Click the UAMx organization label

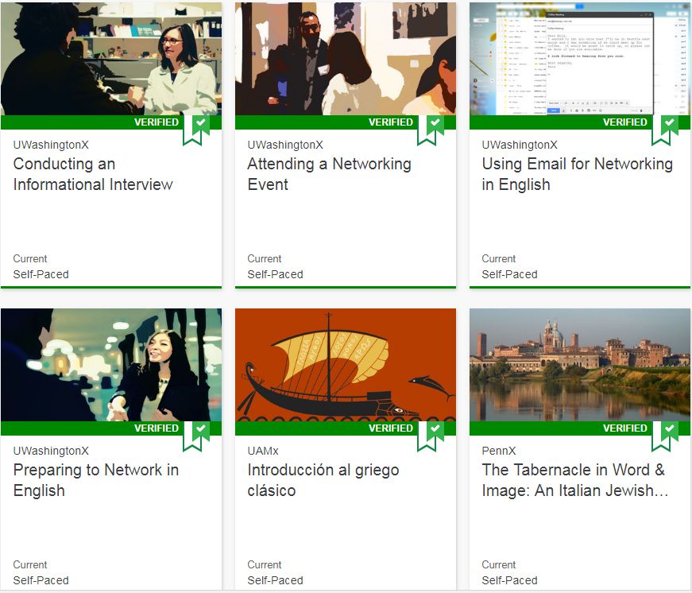pos(263,451)
